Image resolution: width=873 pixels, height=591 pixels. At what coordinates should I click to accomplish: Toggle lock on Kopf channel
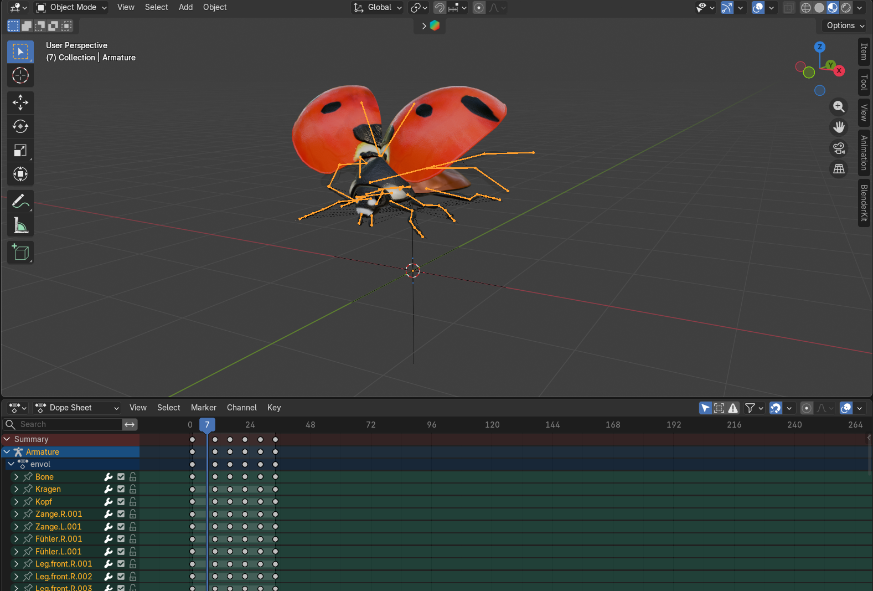(x=133, y=502)
